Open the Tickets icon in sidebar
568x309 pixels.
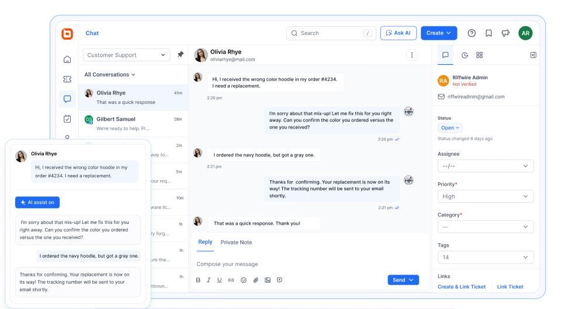67,79
